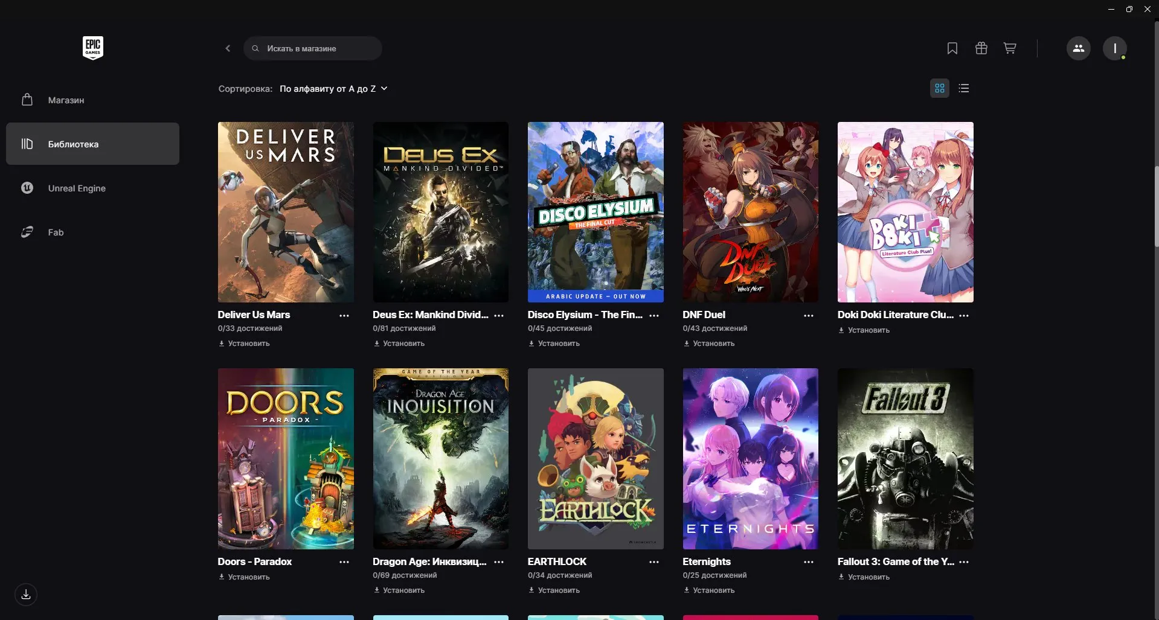Open the sort order dropdown
1159x620 pixels.
[333, 89]
